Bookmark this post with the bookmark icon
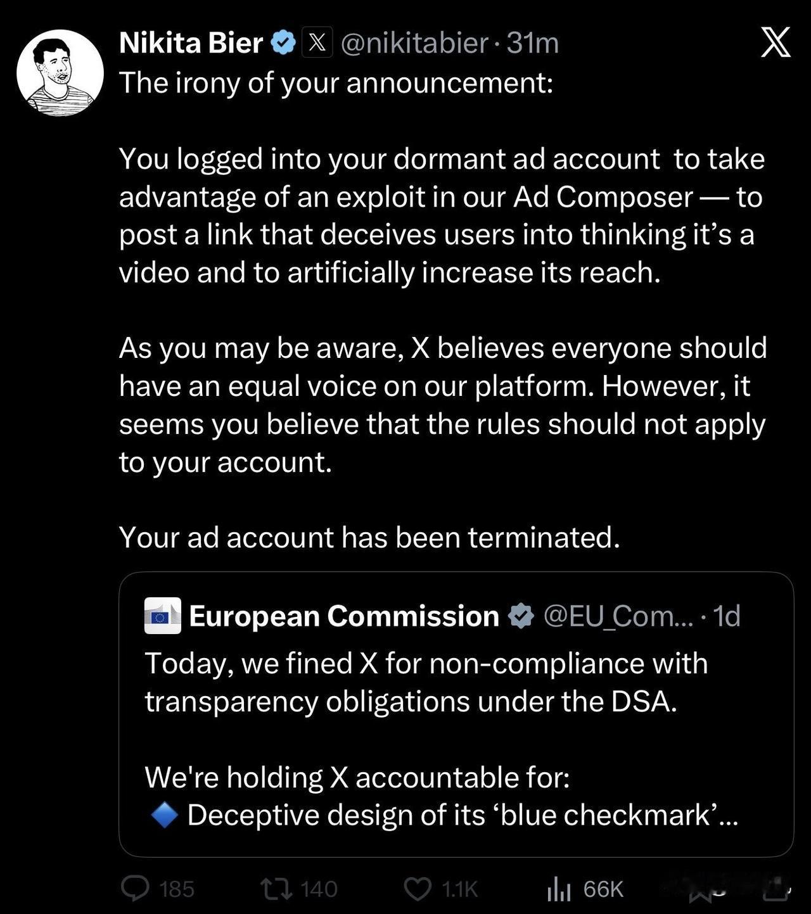The image size is (811, 914). tap(703, 892)
